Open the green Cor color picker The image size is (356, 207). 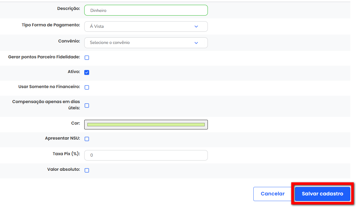(x=146, y=125)
